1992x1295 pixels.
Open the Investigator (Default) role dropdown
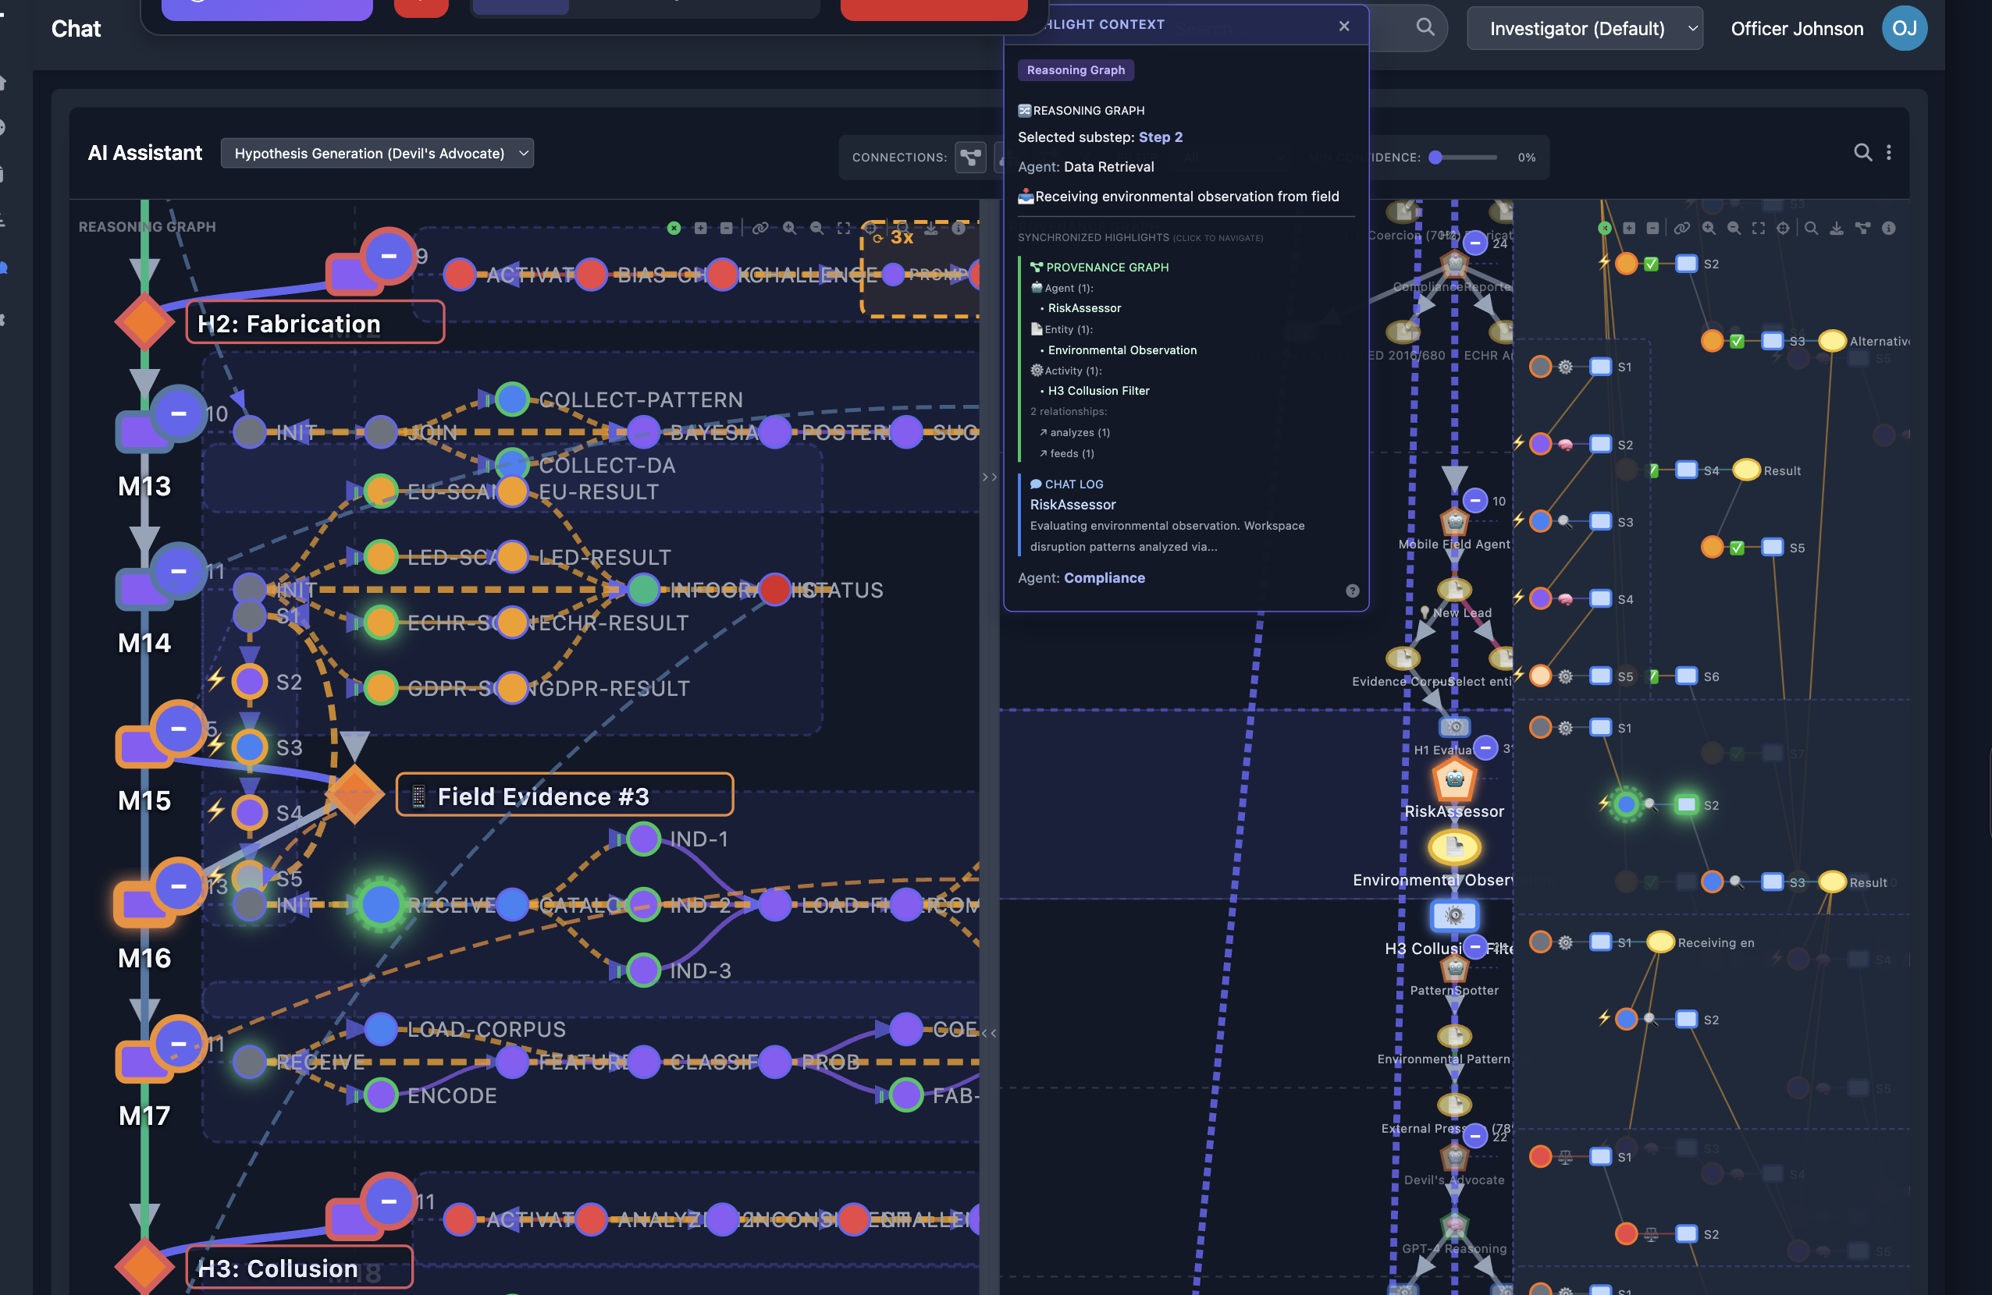click(x=1585, y=28)
